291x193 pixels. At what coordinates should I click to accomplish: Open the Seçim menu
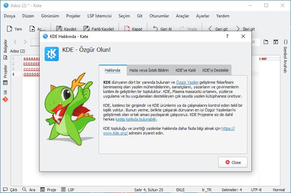pyautogui.click(x=124, y=16)
